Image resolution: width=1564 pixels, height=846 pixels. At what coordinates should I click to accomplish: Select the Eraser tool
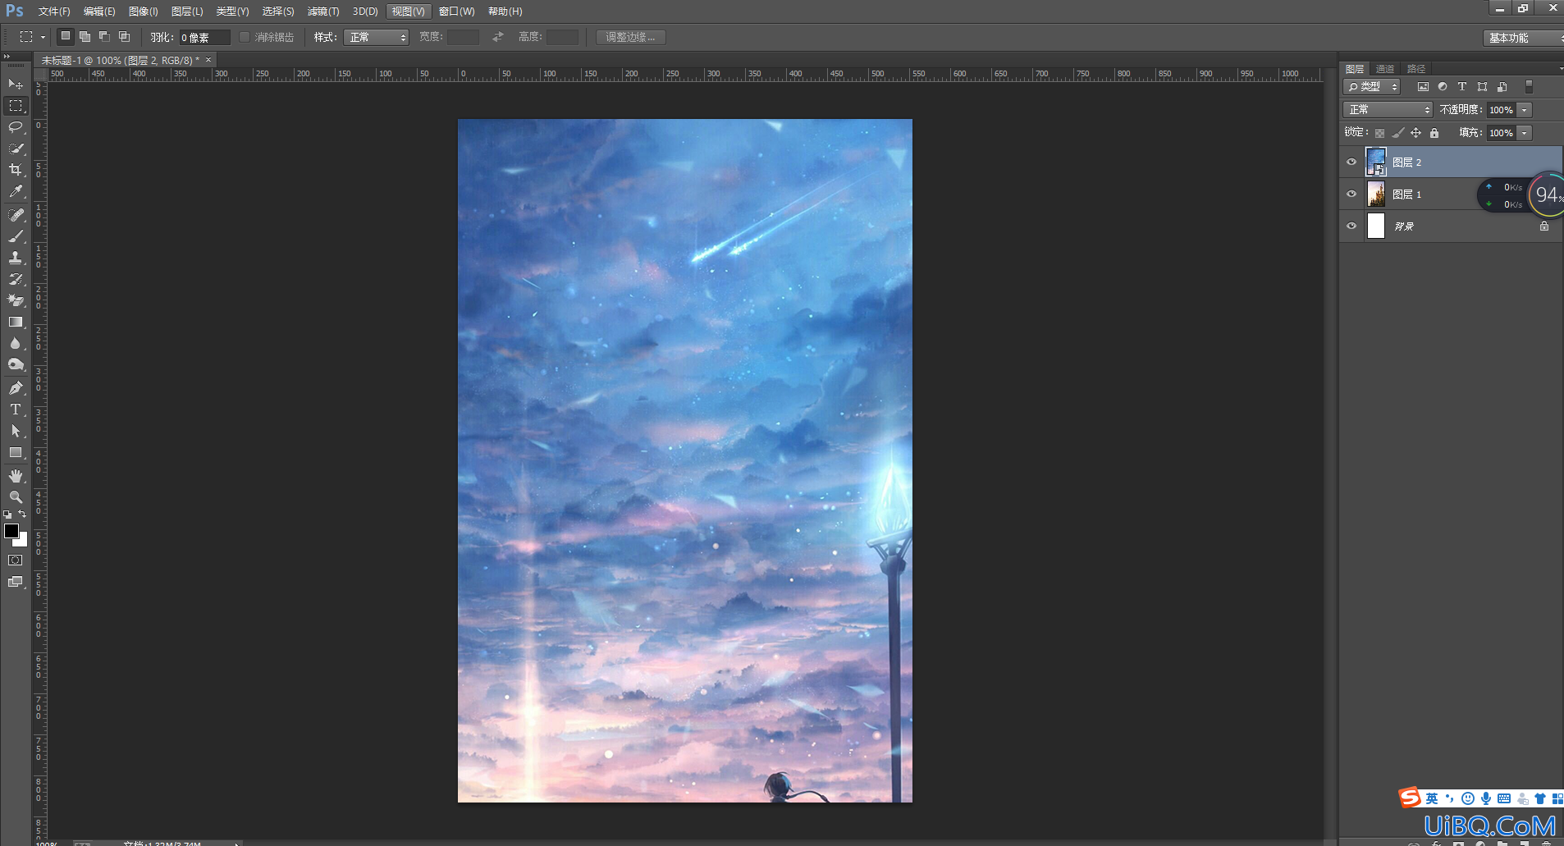coord(16,300)
